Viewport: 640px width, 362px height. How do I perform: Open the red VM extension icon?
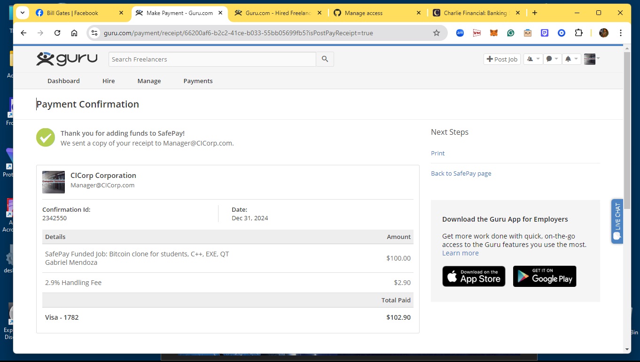tap(477, 33)
